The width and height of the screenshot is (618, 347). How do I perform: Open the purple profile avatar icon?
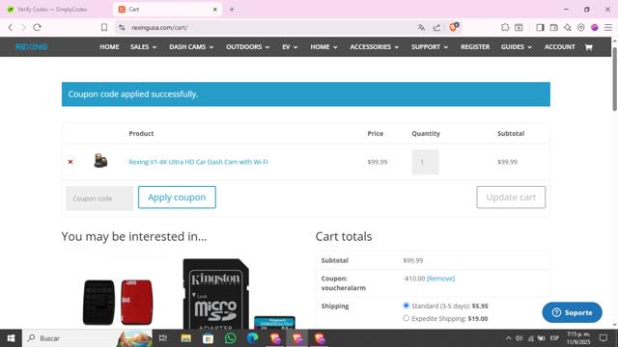pyautogui.click(x=595, y=28)
